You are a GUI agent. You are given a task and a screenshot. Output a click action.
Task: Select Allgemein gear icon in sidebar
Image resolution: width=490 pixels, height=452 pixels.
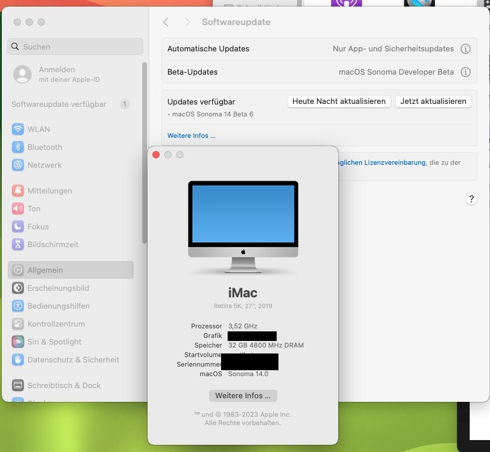click(18, 270)
